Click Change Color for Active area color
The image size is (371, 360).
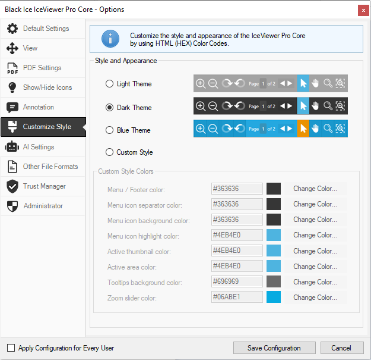tap(315, 267)
